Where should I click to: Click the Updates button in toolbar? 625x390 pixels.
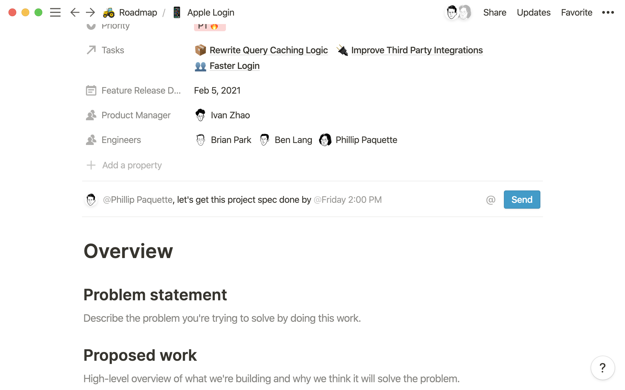click(534, 13)
